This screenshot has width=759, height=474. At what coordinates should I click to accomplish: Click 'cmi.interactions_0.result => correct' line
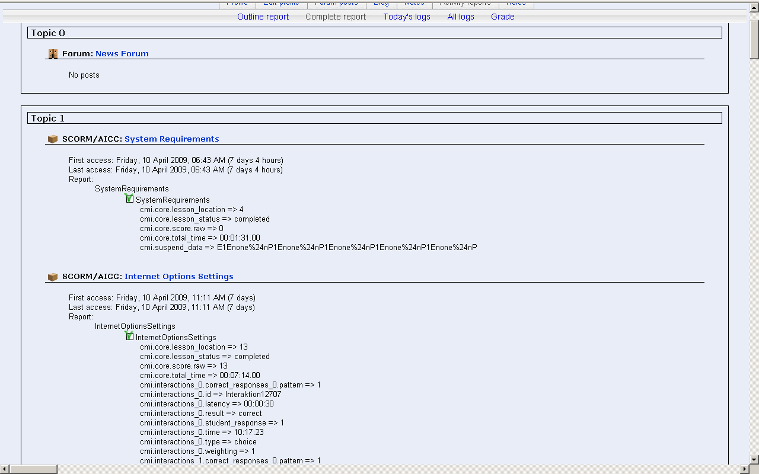pos(201,414)
